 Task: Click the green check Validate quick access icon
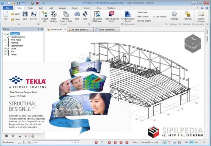[x=32, y=3]
